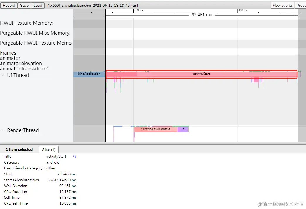Click the CPU Self Time value 10.835 ms

[x=68, y=203]
